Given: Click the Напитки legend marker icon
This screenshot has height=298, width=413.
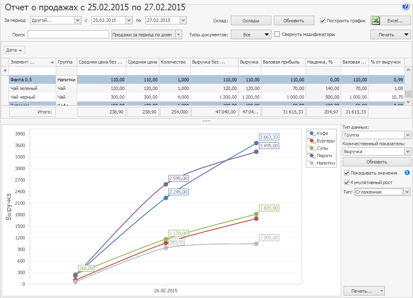Looking at the screenshot, I should (312, 163).
